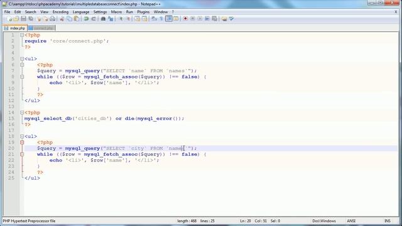This screenshot has width=402, height=226.
Task: Close document with menu-bar X button
Action: pyautogui.click(x=396, y=12)
